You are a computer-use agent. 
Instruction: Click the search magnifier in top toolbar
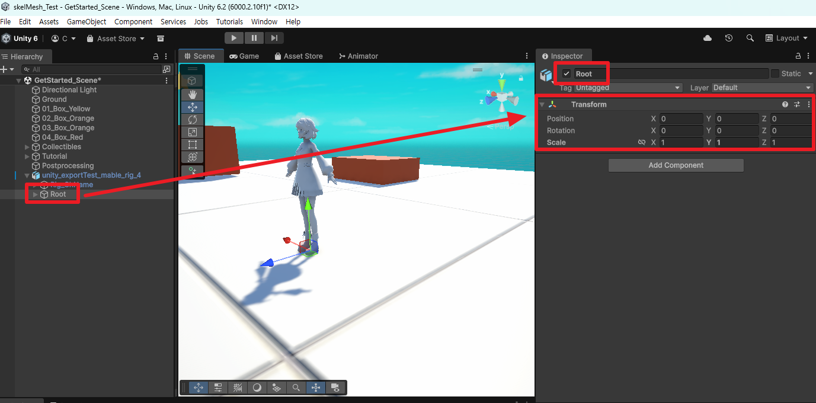pos(750,38)
